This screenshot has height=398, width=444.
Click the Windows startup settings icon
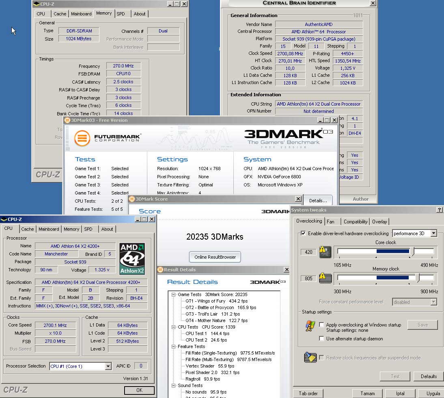310,326
